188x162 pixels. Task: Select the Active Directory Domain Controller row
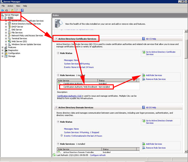pyautogui.click(x=98, y=152)
